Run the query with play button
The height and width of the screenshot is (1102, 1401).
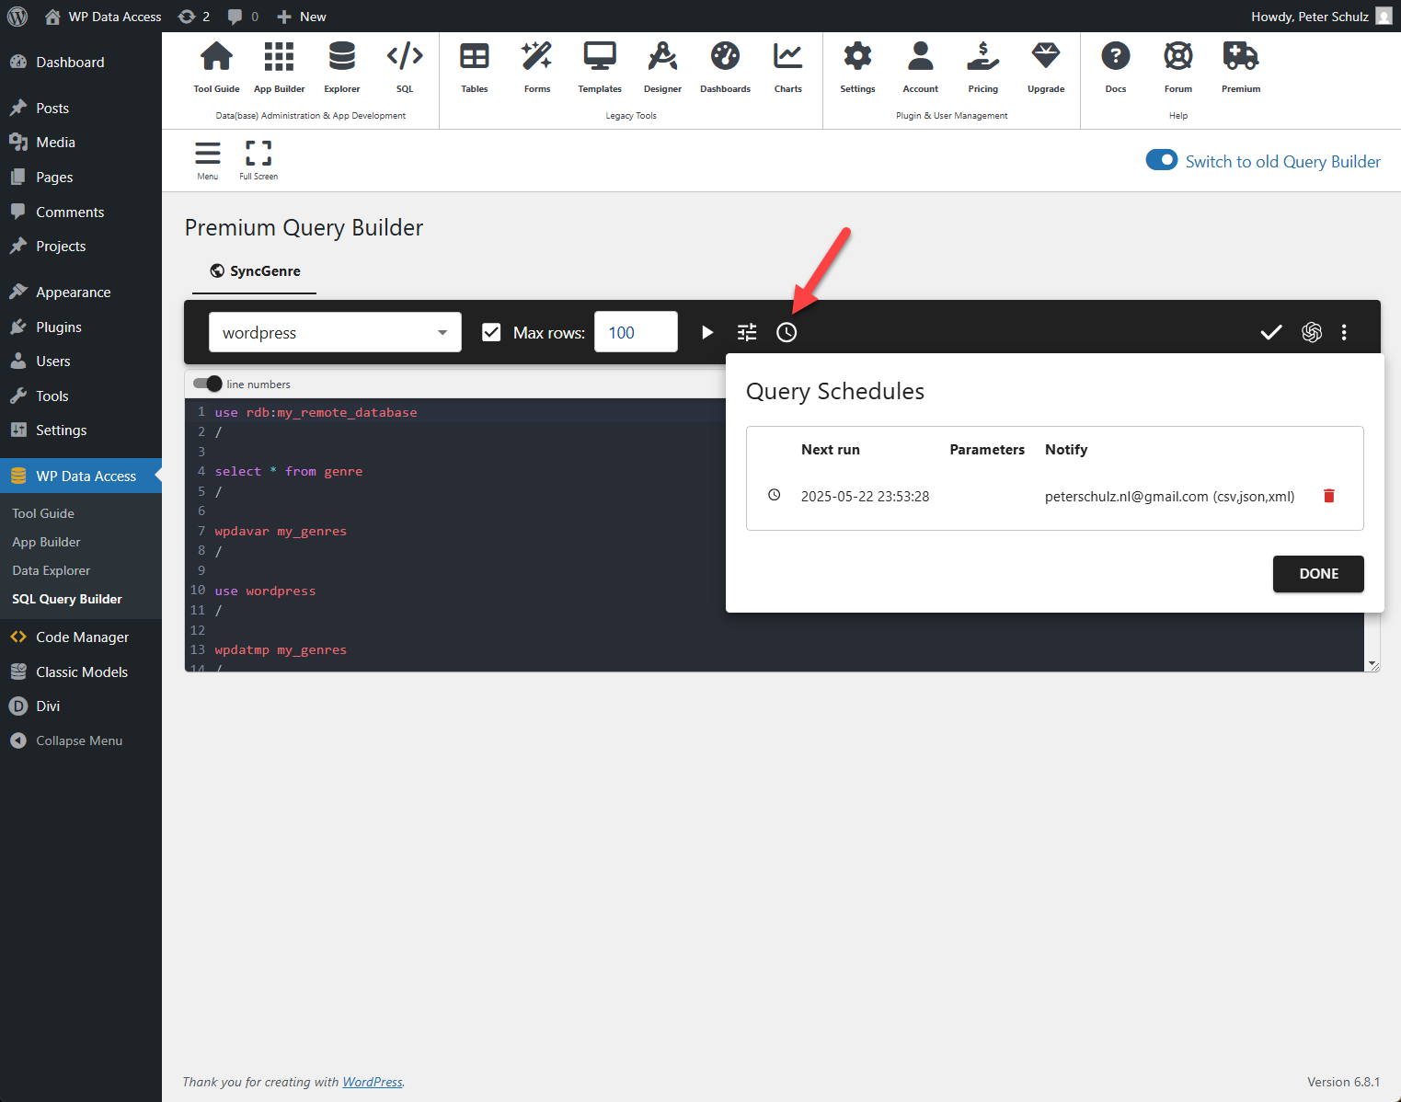(x=707, y=332)
